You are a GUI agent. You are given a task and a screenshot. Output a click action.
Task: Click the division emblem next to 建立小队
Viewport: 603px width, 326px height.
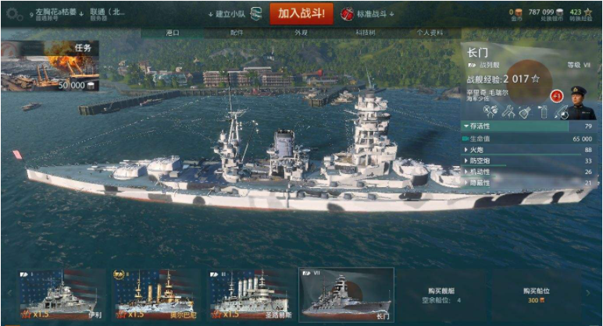256,14
